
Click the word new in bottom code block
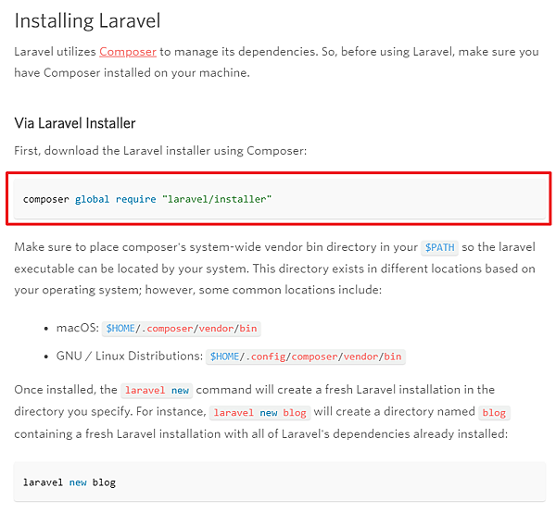78,482
